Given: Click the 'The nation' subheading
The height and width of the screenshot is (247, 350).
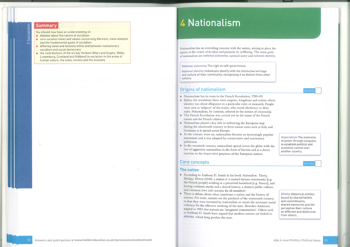Looking at the screenshot, I should point(189,170).
